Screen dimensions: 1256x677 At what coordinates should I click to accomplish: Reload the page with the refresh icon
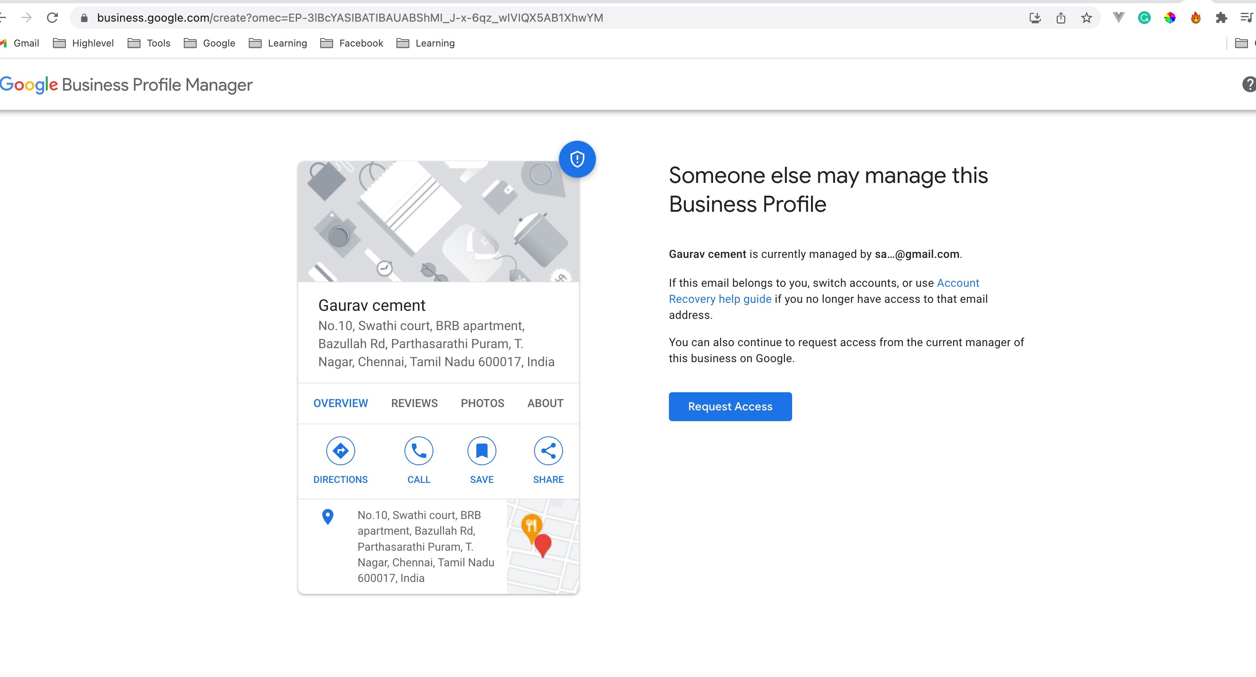pyautogui.click(x=52, y=18)
